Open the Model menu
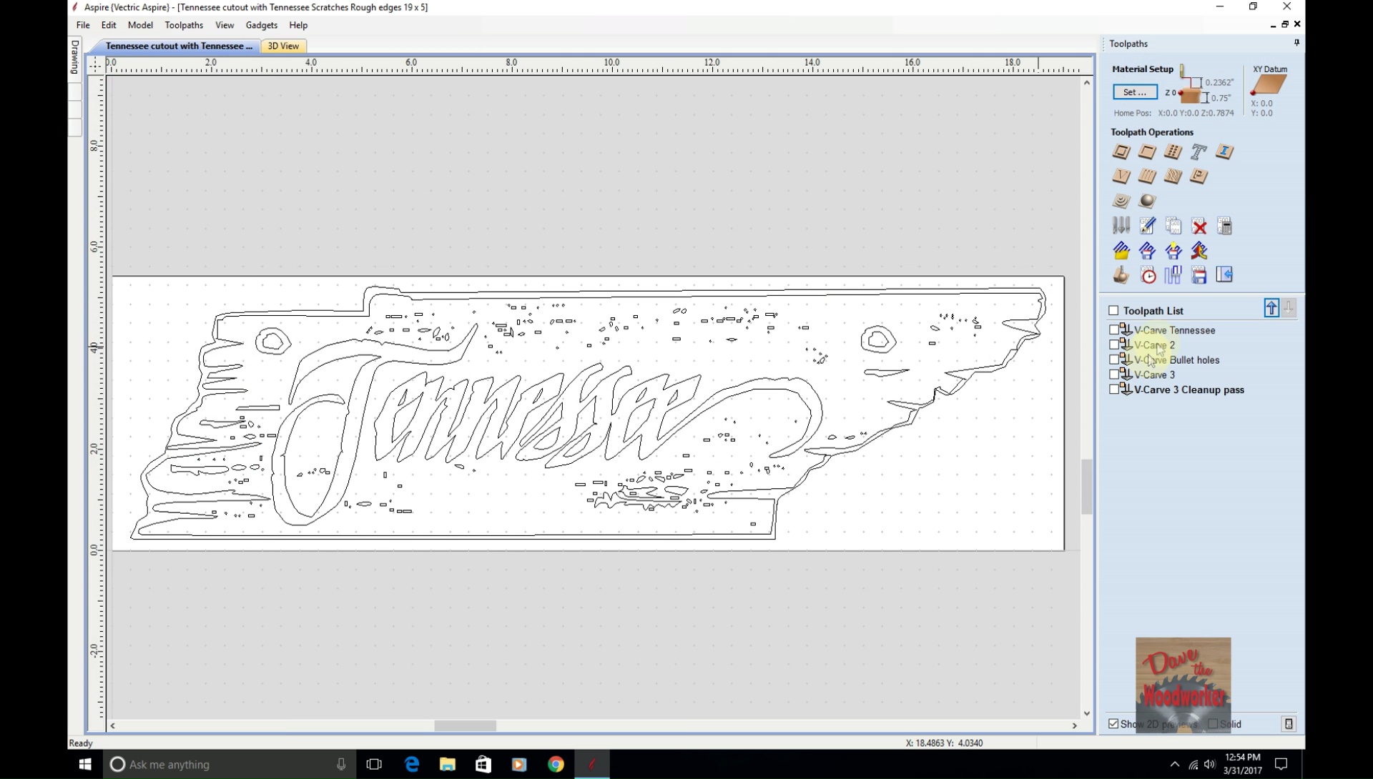 pyautogui.click(x=140, y=25)
